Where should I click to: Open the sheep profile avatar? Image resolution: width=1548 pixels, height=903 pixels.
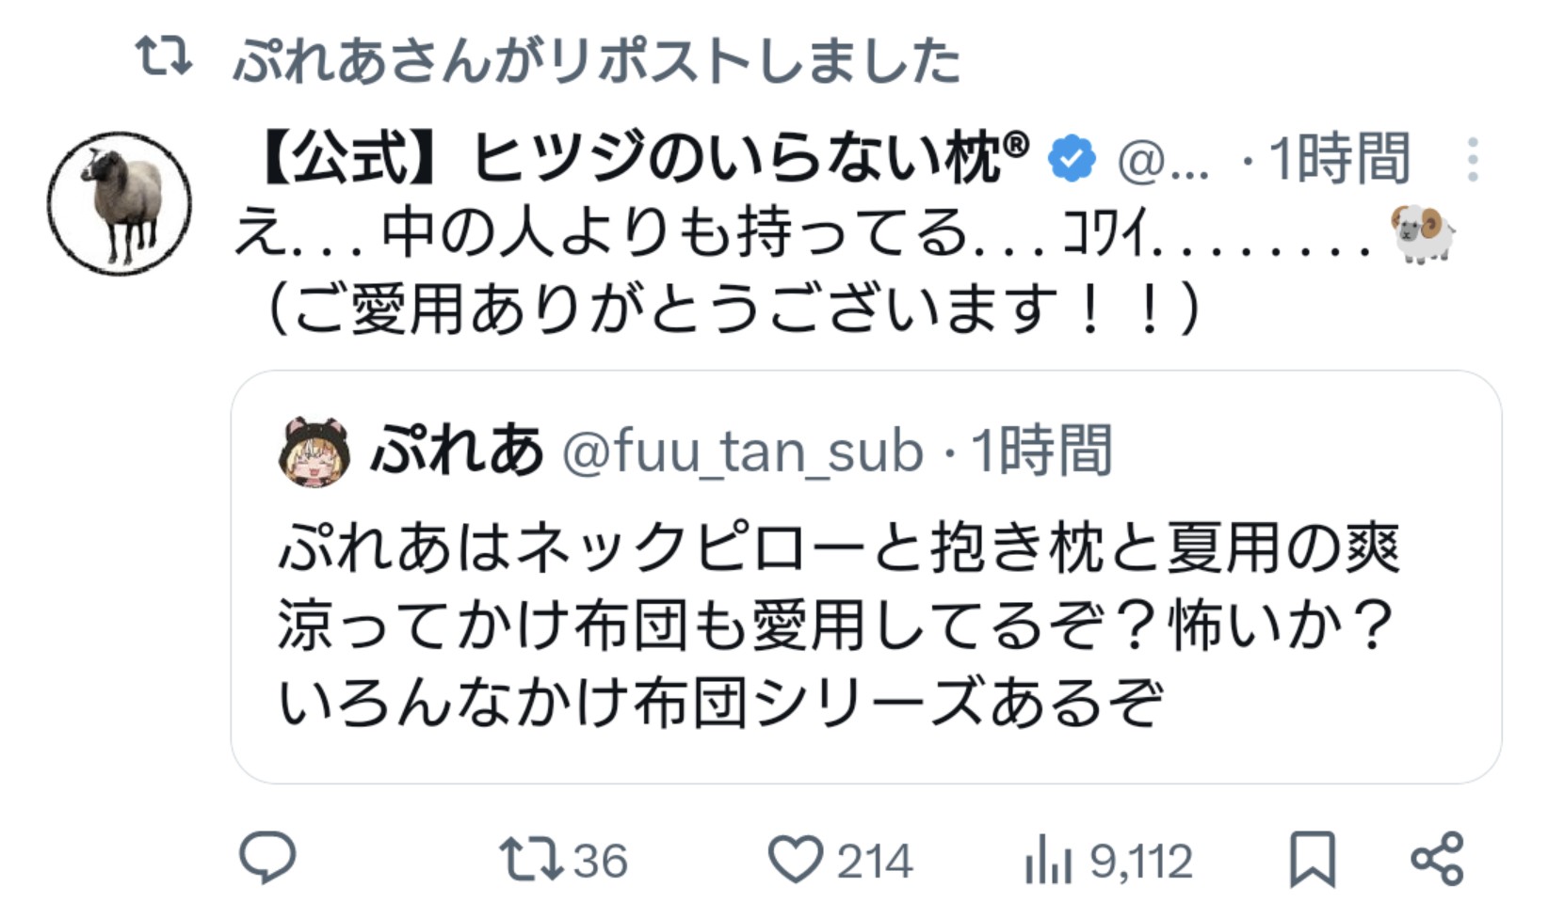tap(120, 202)
